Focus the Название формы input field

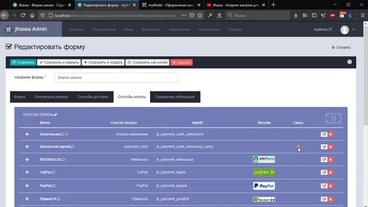click(116, 78)
